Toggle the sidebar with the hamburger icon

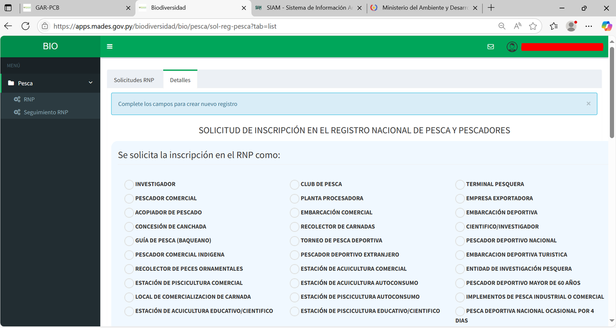point(109,46)
